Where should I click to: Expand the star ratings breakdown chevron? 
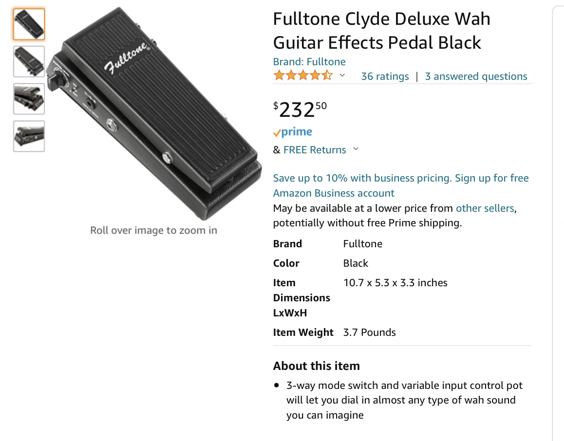(x=342, y=75)
